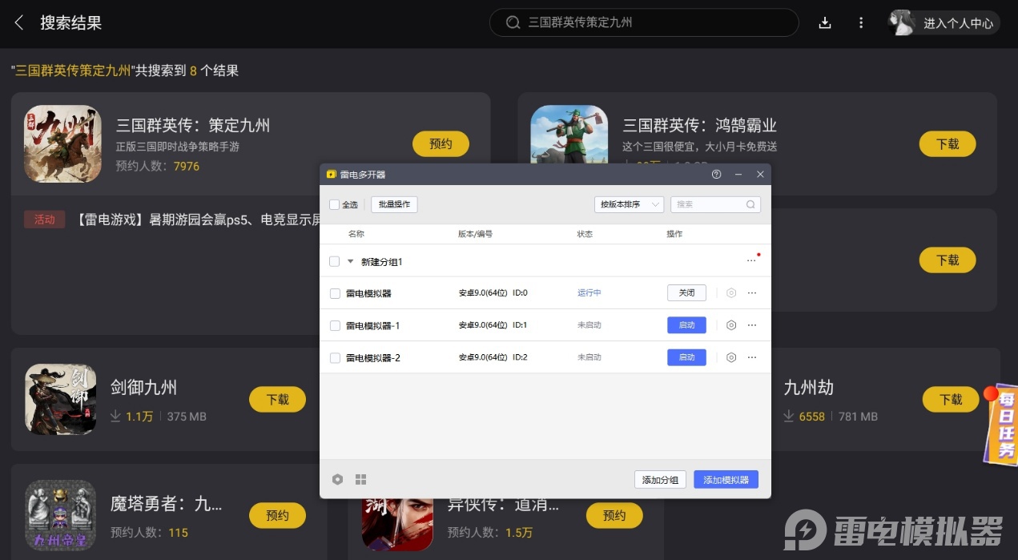Screen dimensions: 1018x560
Task: Click the grid layout icon next to the gear
Action: [360, 479]
